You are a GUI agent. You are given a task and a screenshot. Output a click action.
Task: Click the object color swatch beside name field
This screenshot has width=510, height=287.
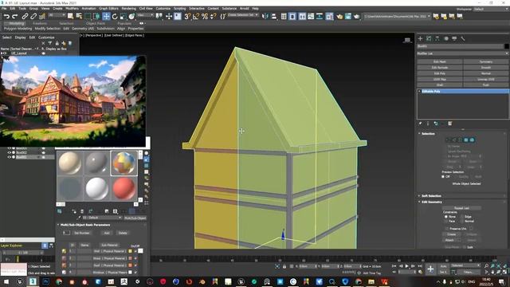point(507,46)
